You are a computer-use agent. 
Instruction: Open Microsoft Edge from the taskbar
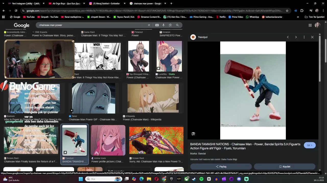[x=142, y=179]
